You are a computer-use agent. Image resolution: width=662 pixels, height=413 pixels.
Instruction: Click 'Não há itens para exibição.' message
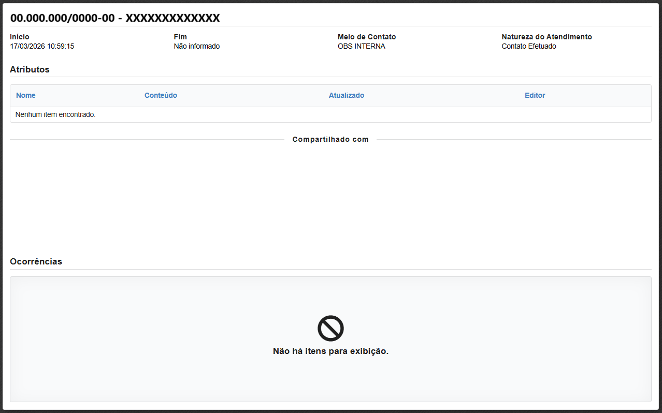tap(330, 351)
